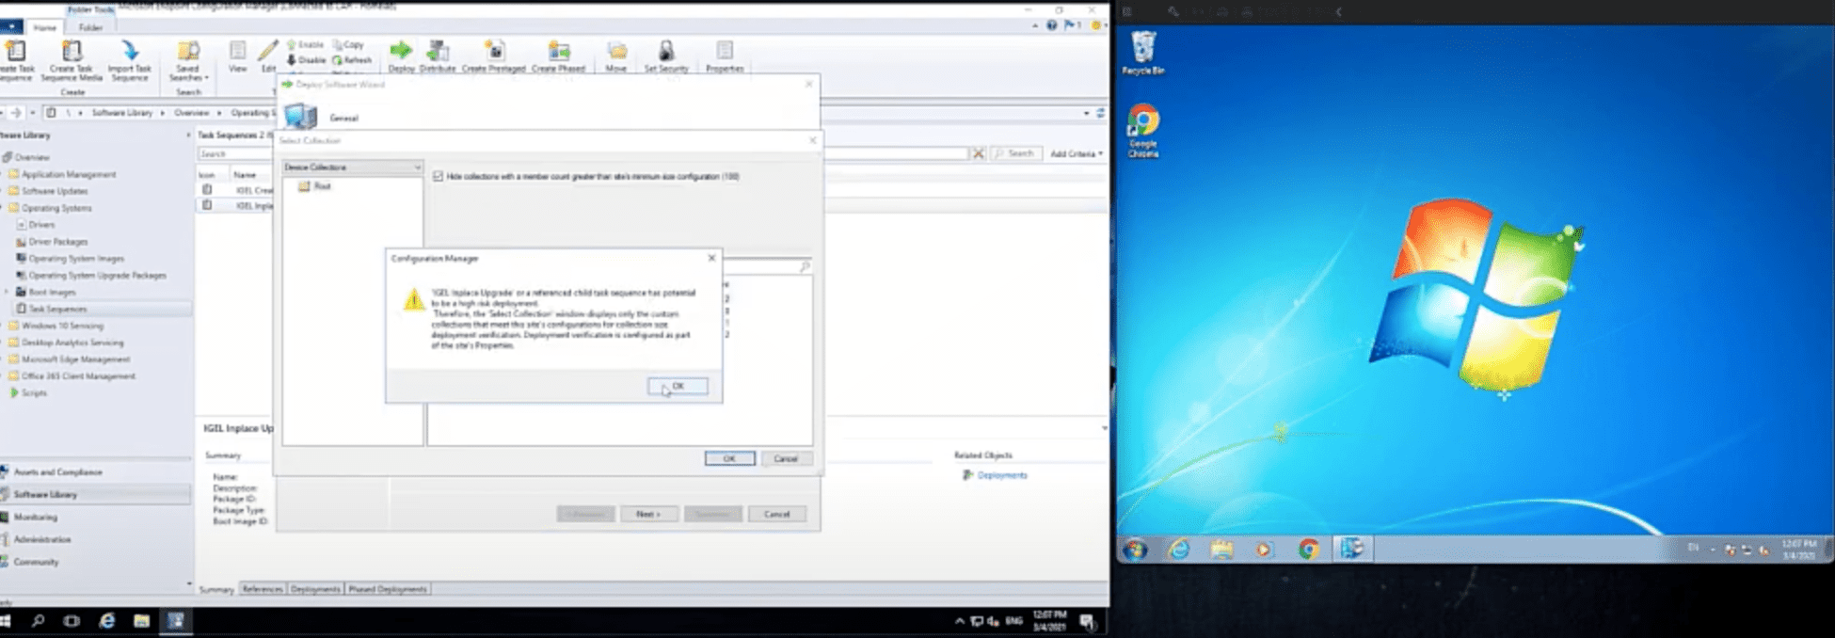The width and height of the screenshot is (1835, 638).
Task: Click Software Library in the breadcrumb path
Action: (x=122, y=113)
